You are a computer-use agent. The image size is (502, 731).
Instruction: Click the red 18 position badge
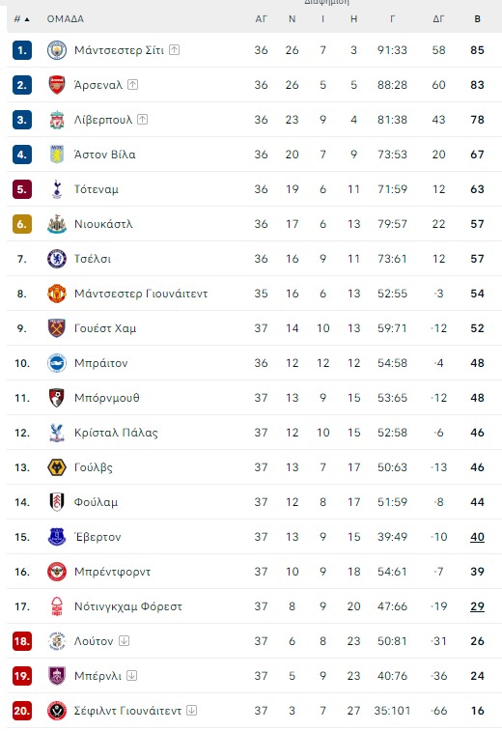coord(22,641)
